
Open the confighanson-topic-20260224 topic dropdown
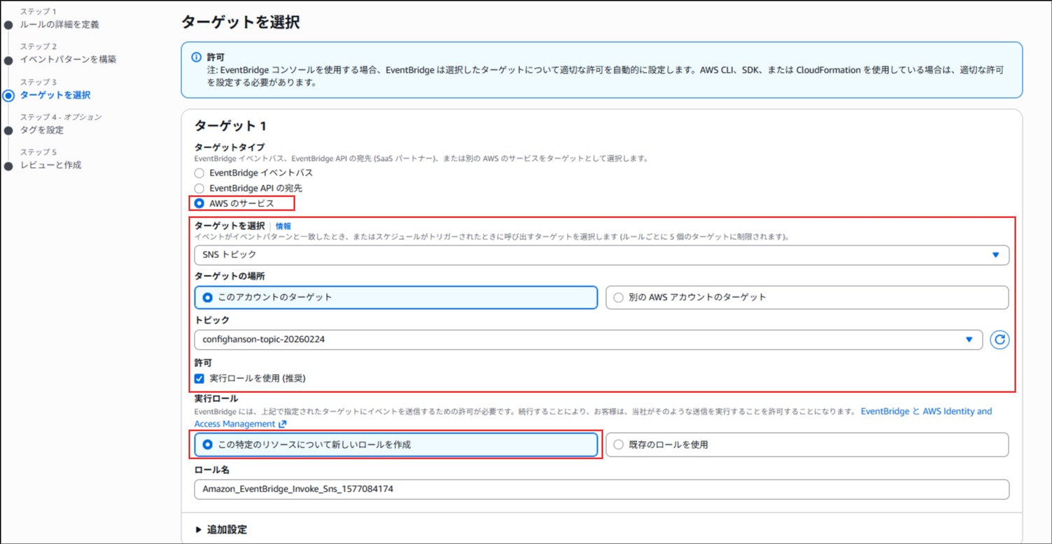pyautogui.click(x=588, y=340)
